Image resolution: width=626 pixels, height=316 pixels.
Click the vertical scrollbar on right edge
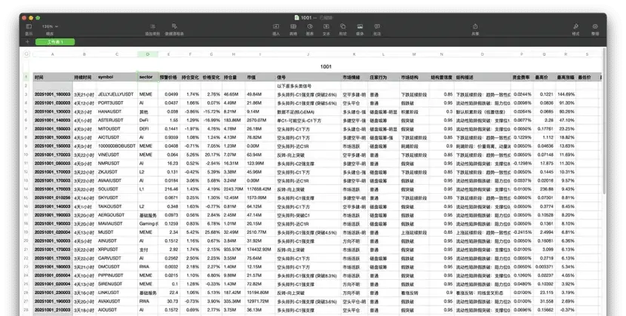[604, 120]
